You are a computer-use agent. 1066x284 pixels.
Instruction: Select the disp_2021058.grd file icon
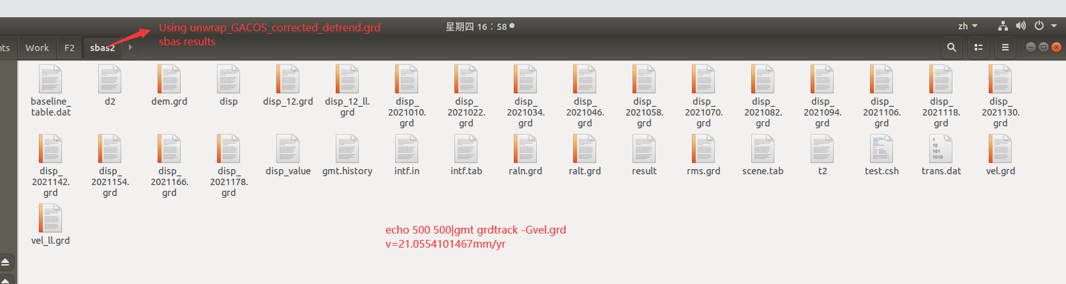coord(644,79)
